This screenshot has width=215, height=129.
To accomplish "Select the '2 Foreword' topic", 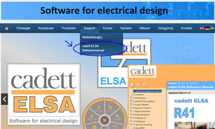I will click(x=138, y=95).
